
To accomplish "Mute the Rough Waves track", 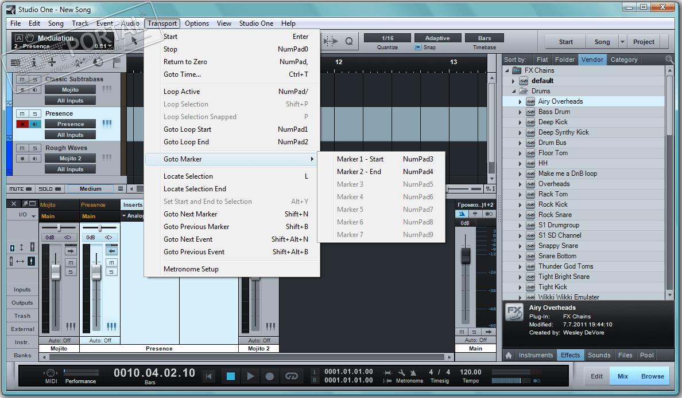I will [x=22, y=148].
